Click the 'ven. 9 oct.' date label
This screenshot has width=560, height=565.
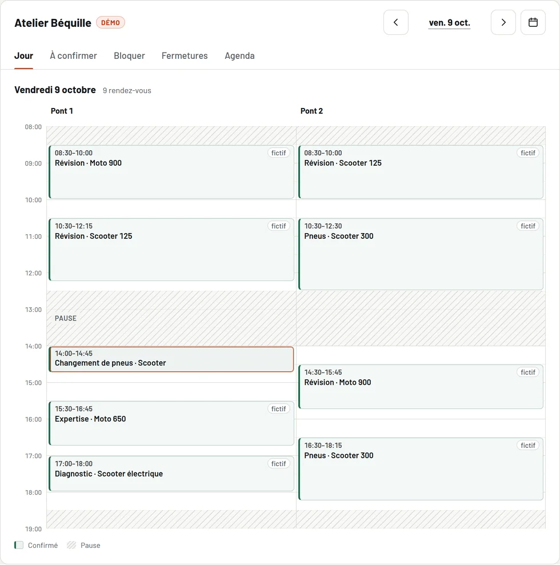point(449,23)
